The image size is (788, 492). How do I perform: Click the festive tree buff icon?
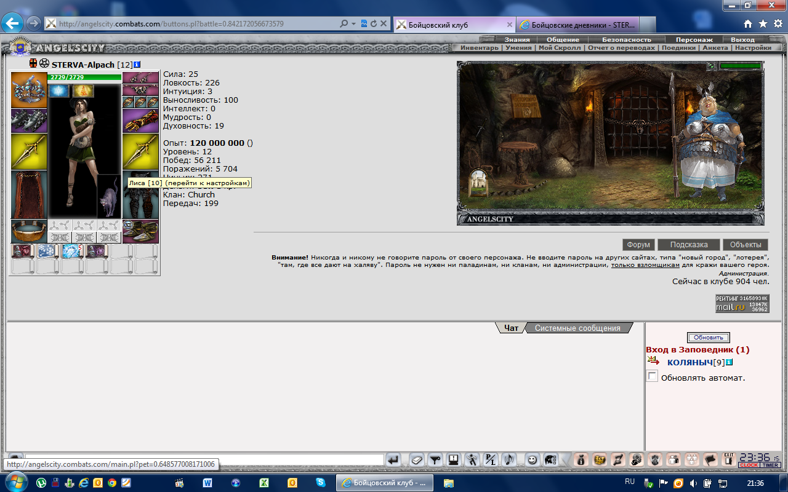83,91
